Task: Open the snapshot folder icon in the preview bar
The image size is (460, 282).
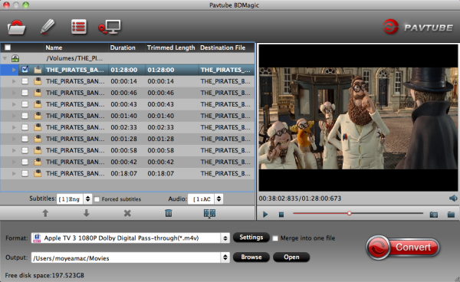Action: point(451,215)
